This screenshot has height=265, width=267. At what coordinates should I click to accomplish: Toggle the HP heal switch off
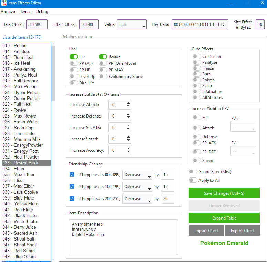coord(73,57)
